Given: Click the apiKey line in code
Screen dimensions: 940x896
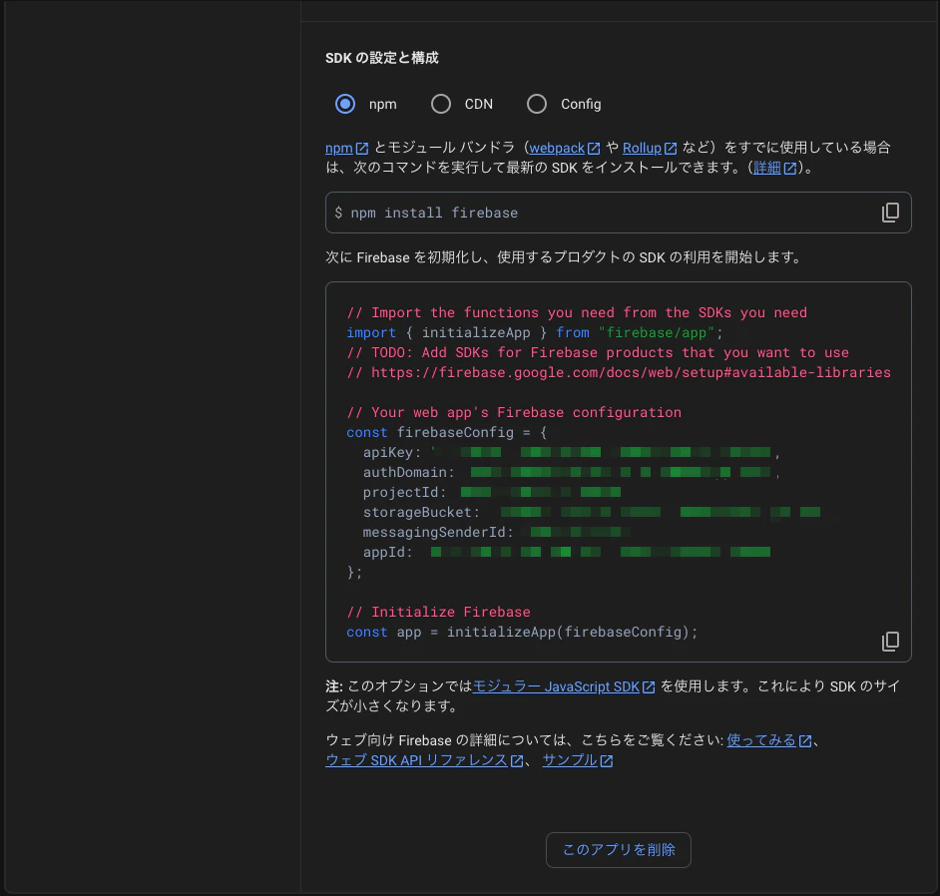Looking at the screenshot, I should 572,453.
